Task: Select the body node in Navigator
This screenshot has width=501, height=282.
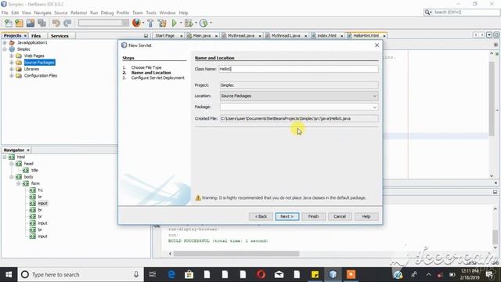Action: (x=29, y=177)
